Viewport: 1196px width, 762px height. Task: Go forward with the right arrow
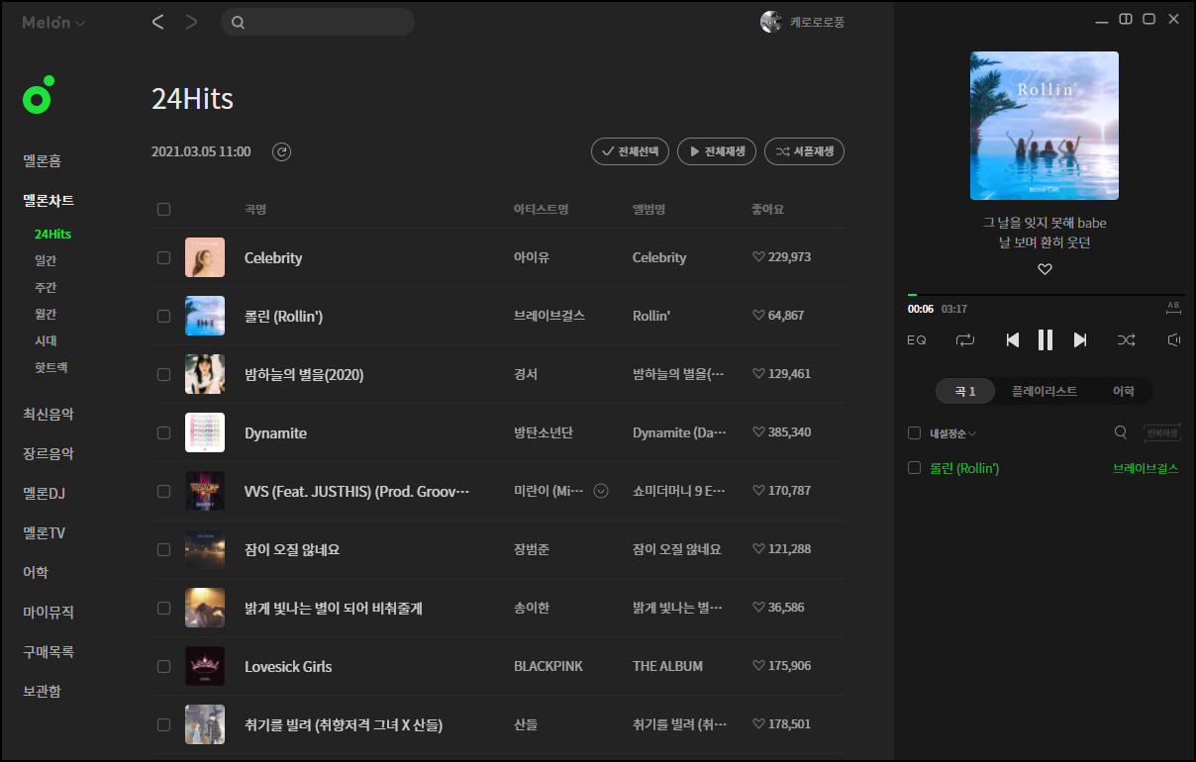click(191, 22)
